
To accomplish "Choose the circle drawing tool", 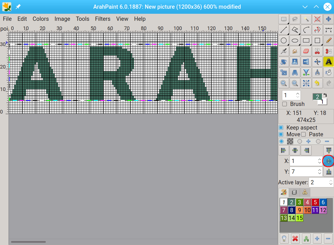I will (x=284, y=40).
